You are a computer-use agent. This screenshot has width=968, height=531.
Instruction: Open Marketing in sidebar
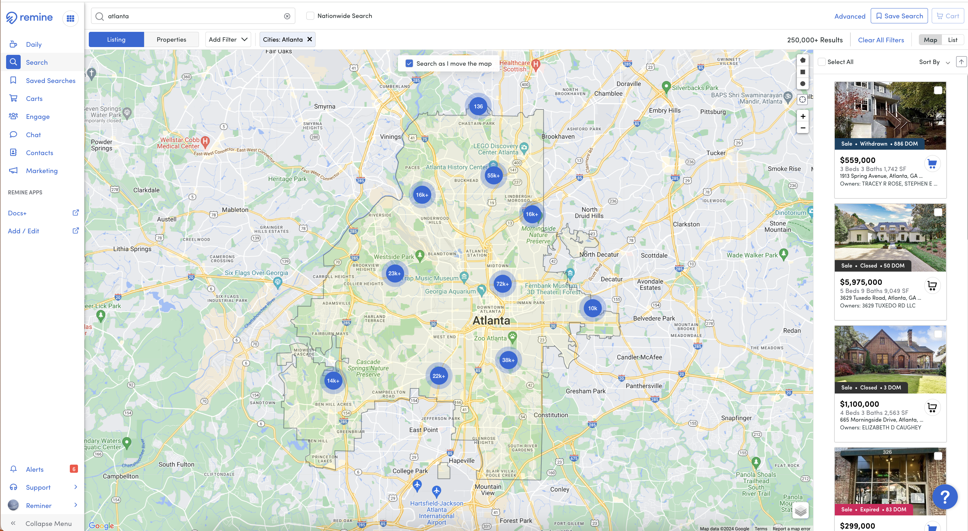42,170
